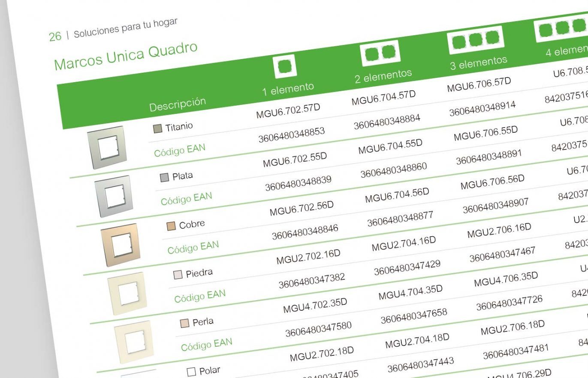Select the Cobre frame product image

coord(119,245)
